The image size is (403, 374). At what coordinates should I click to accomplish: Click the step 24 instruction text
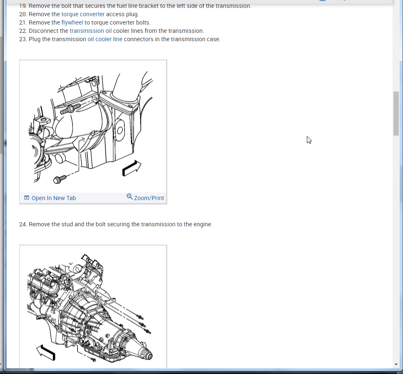click(x=116, y=224)
